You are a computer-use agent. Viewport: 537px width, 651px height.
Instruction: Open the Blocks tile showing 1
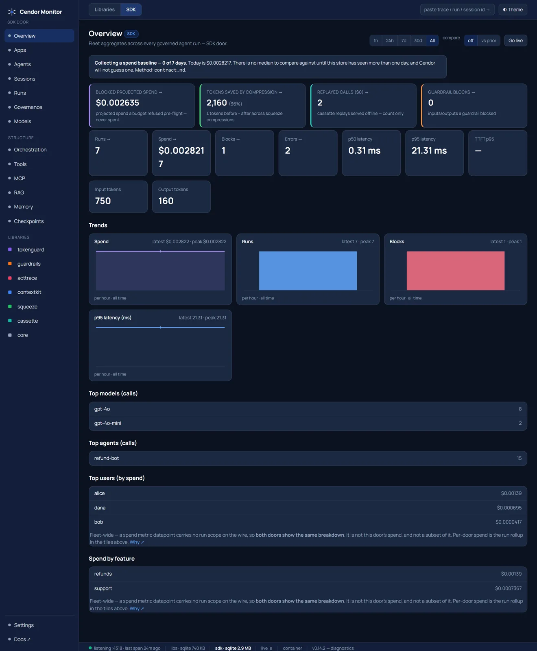tap(244, 153)
